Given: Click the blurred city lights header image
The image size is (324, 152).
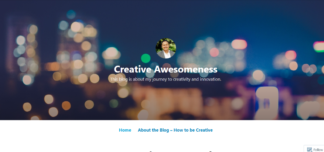Looking at the screenshot, I should pos(162,60).
